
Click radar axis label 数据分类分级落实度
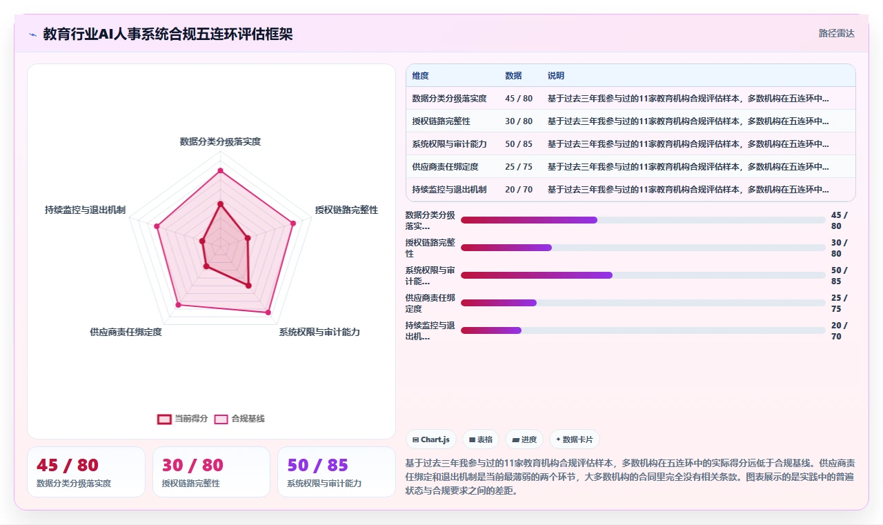pyautogui.click(x=220, y=141)
